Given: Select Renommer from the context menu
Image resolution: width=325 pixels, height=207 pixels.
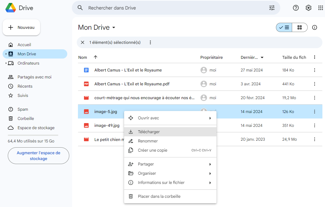Looking at the screenshot, I should 148,141.
